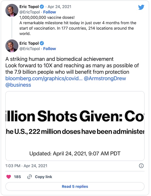Click the copy link chain icon
151x196 pixels.
tap(29, 177)
